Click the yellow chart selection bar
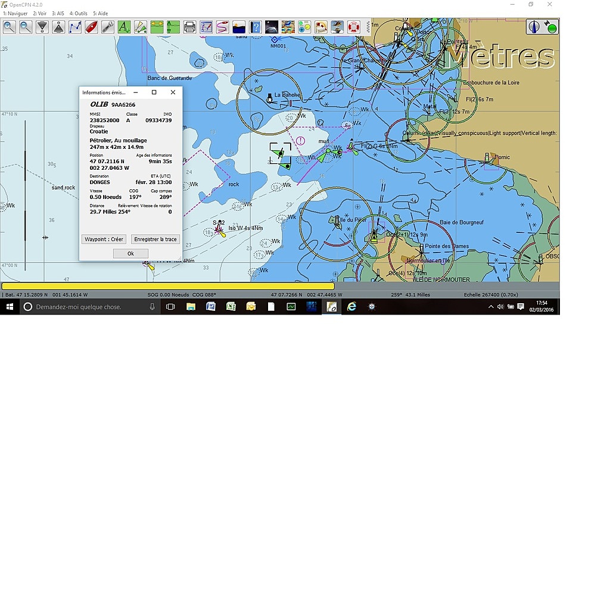The width and height of the screenshot is (610, 610). (167, 287)
